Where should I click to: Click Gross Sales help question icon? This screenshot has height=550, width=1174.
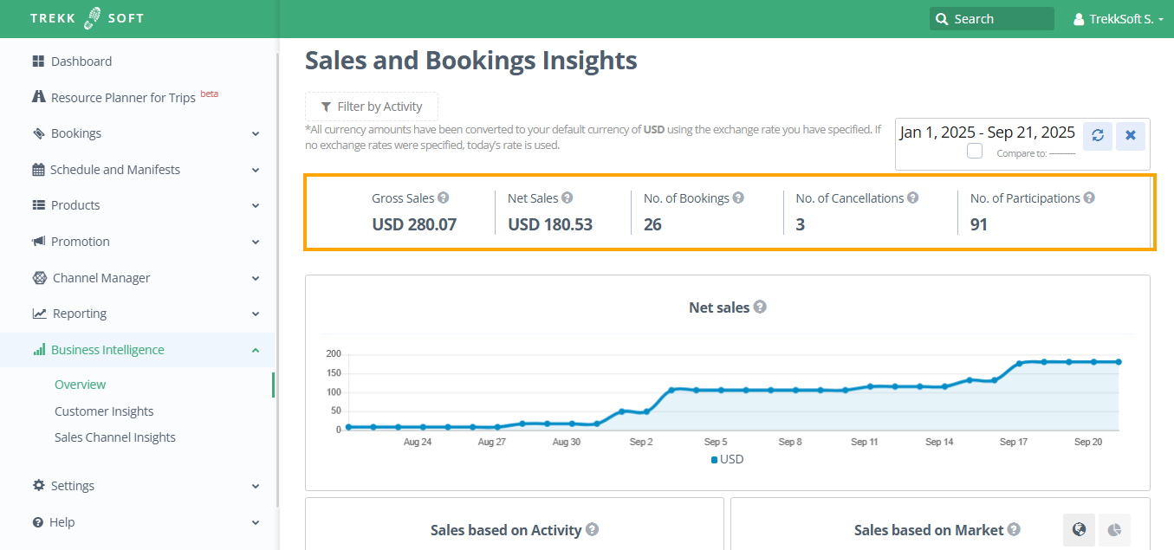[444, 197]
